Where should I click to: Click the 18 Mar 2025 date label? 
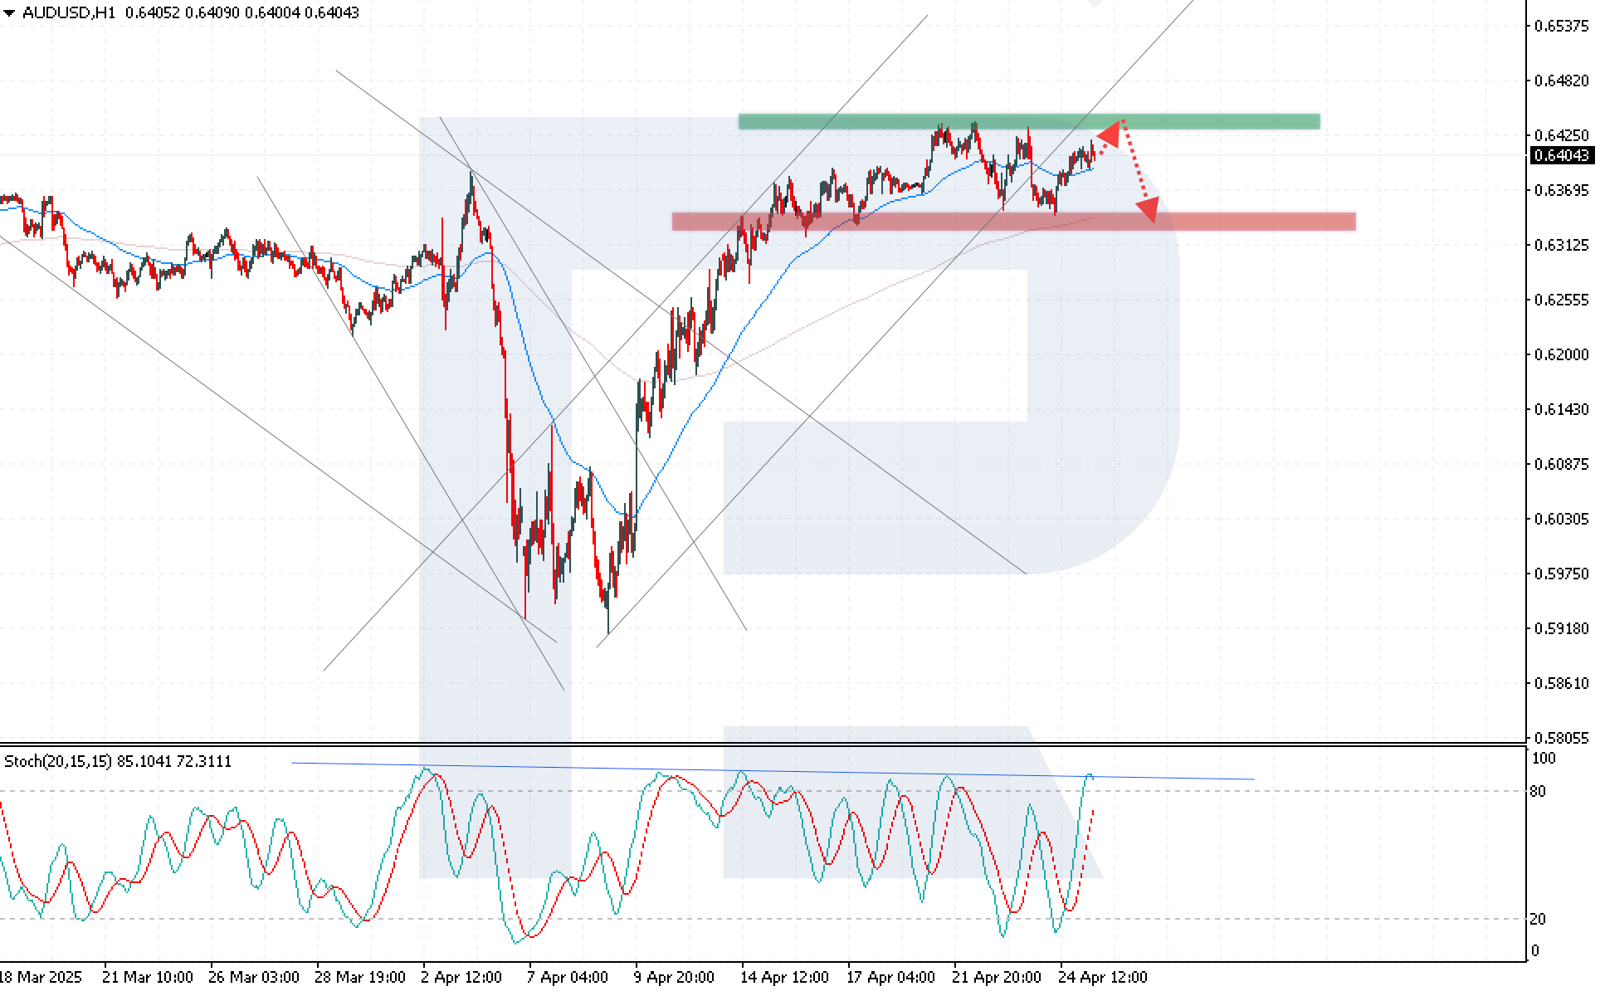40,978
